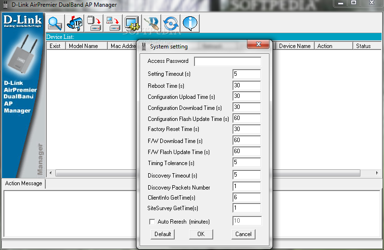Click the Configuration Upload Time field
Viewport: 384px width, 250px height.
point(246,96)
